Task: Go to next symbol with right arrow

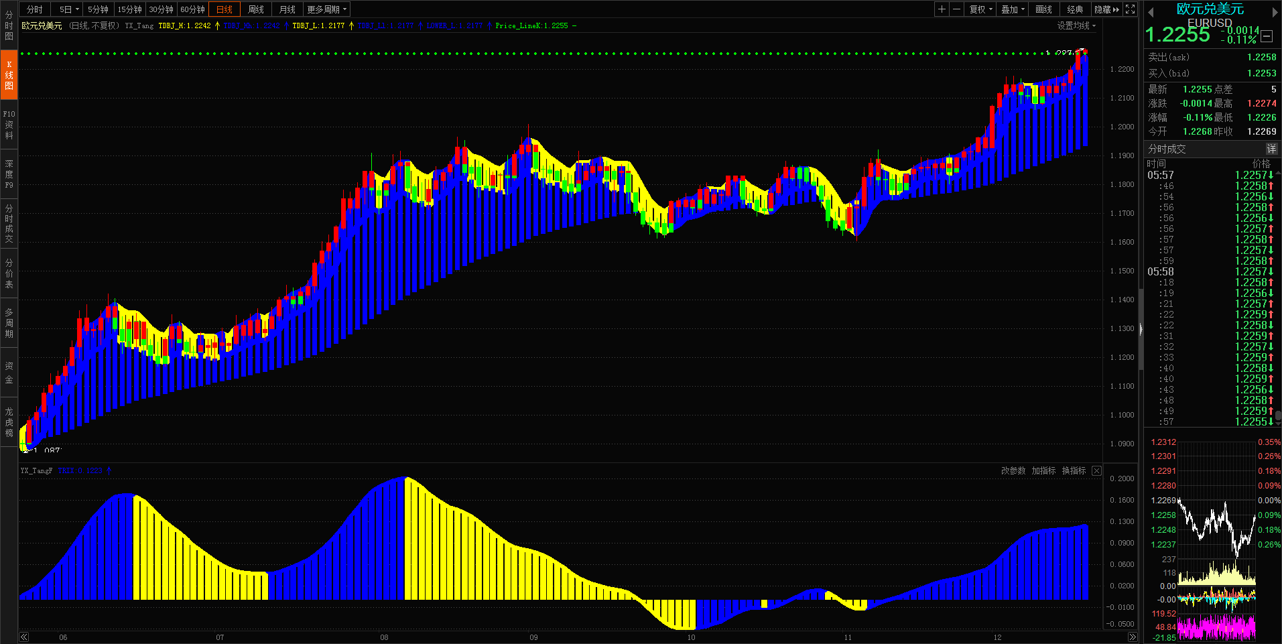Action: (x=1275, y=12)
